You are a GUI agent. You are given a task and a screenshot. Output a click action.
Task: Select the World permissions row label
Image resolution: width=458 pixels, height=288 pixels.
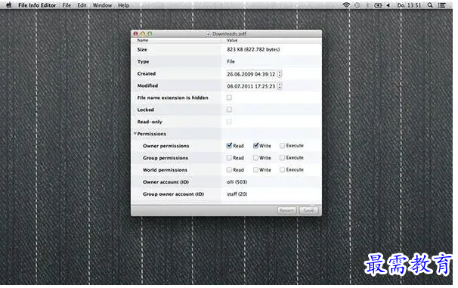pos(165,170)
